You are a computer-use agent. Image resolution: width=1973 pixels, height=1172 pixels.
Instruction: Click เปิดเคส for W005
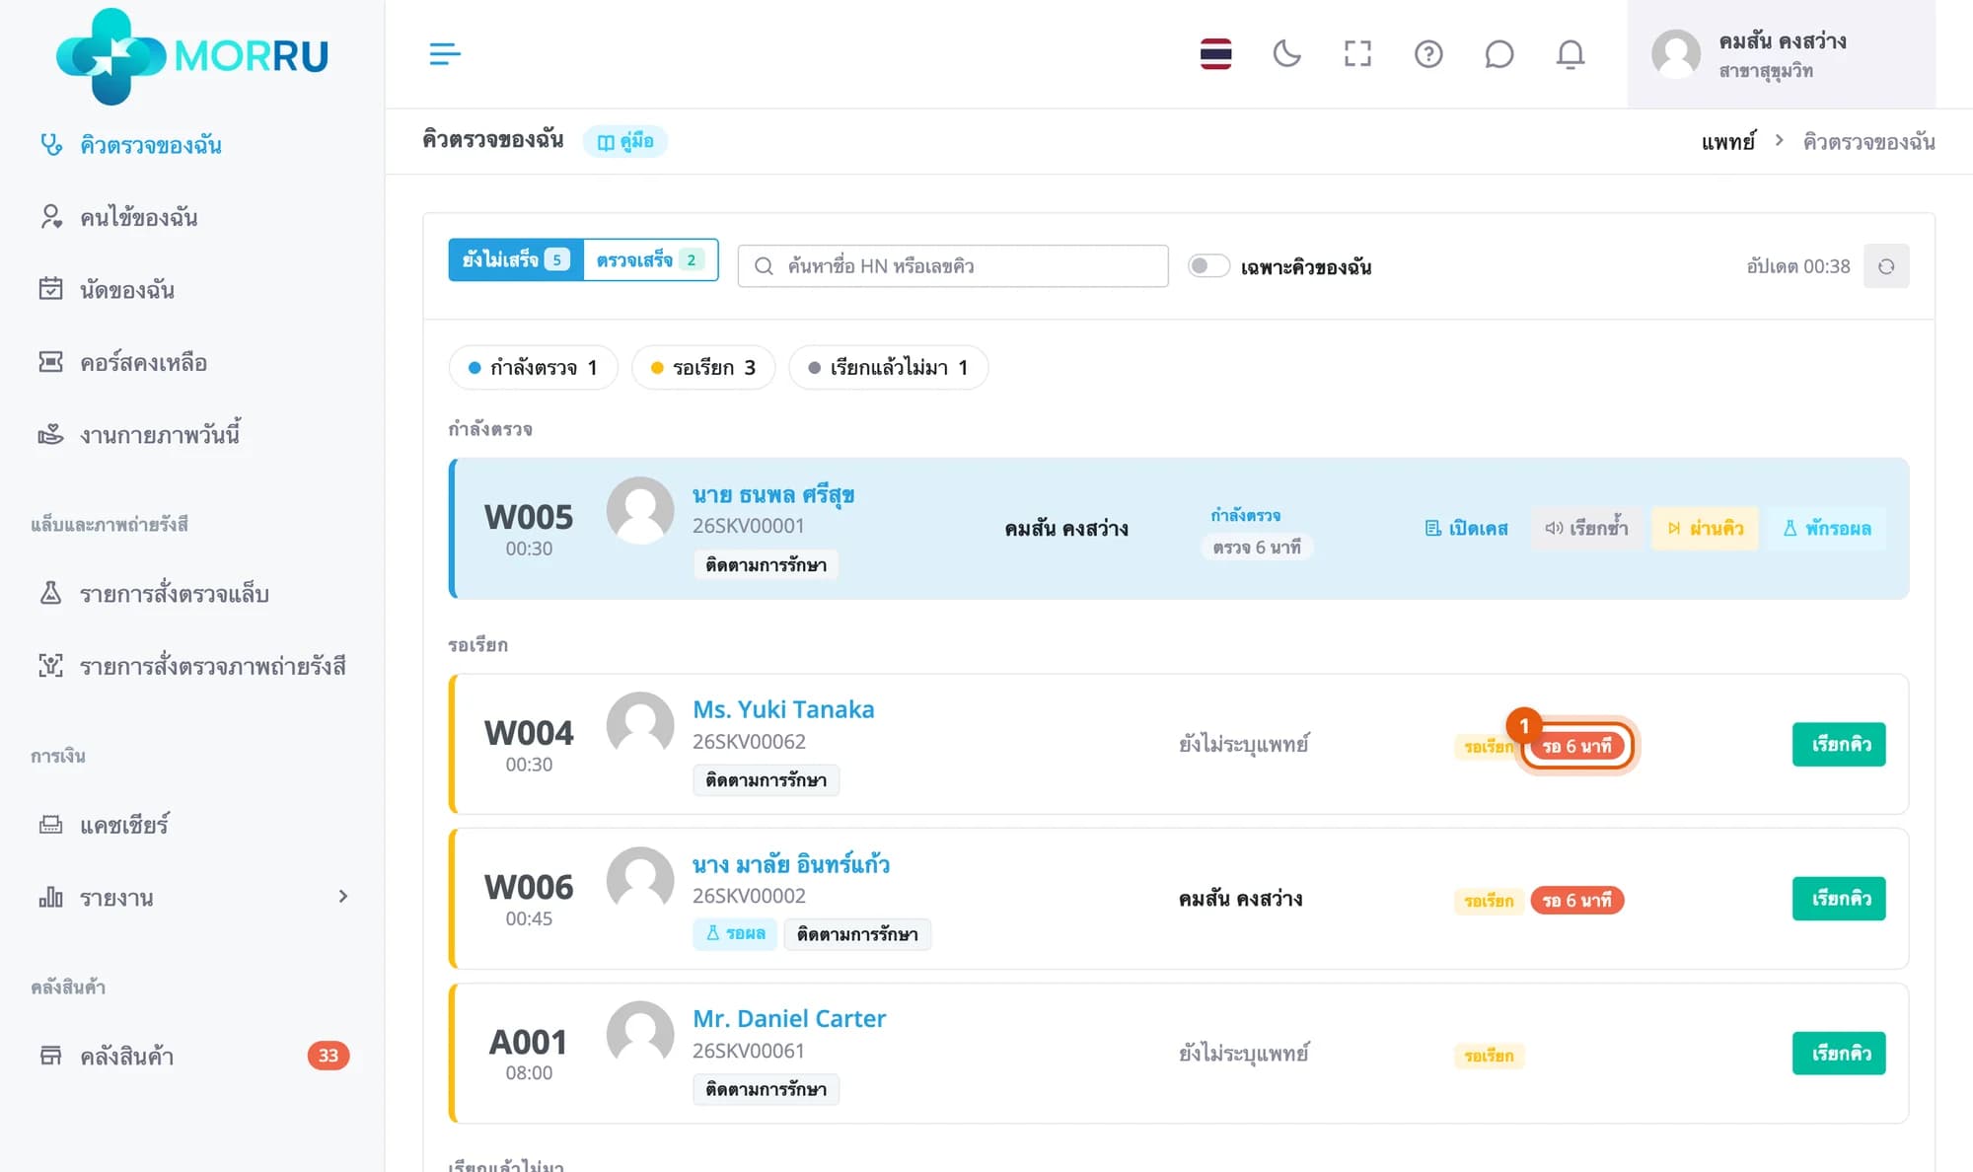click(1466, 529)
